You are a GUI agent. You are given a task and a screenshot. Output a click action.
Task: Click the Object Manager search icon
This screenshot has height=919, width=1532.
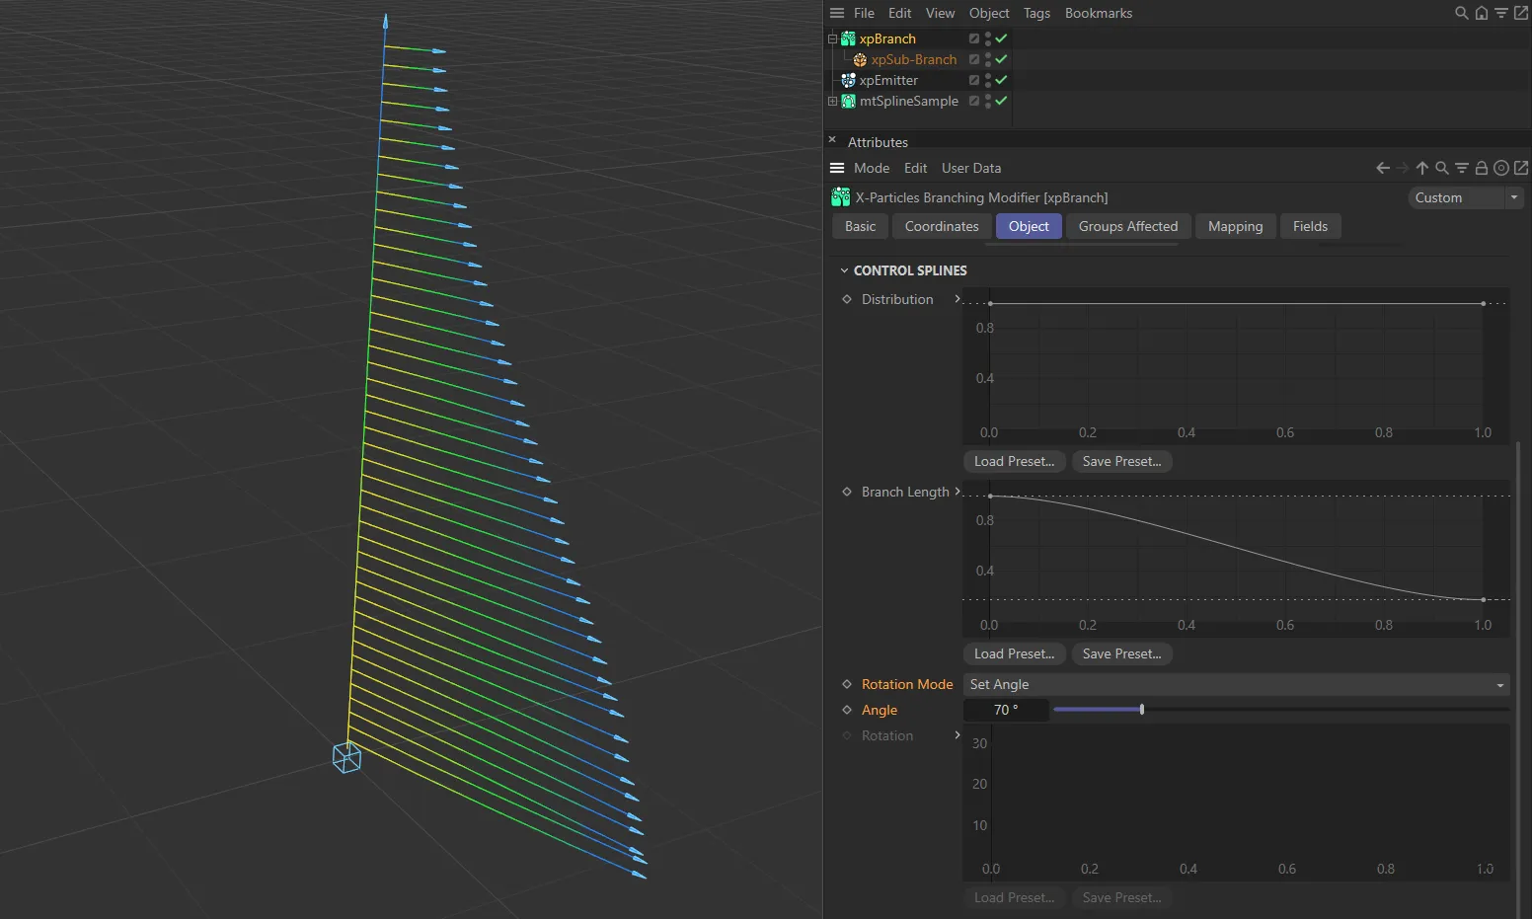click(x=1460, y=13)
